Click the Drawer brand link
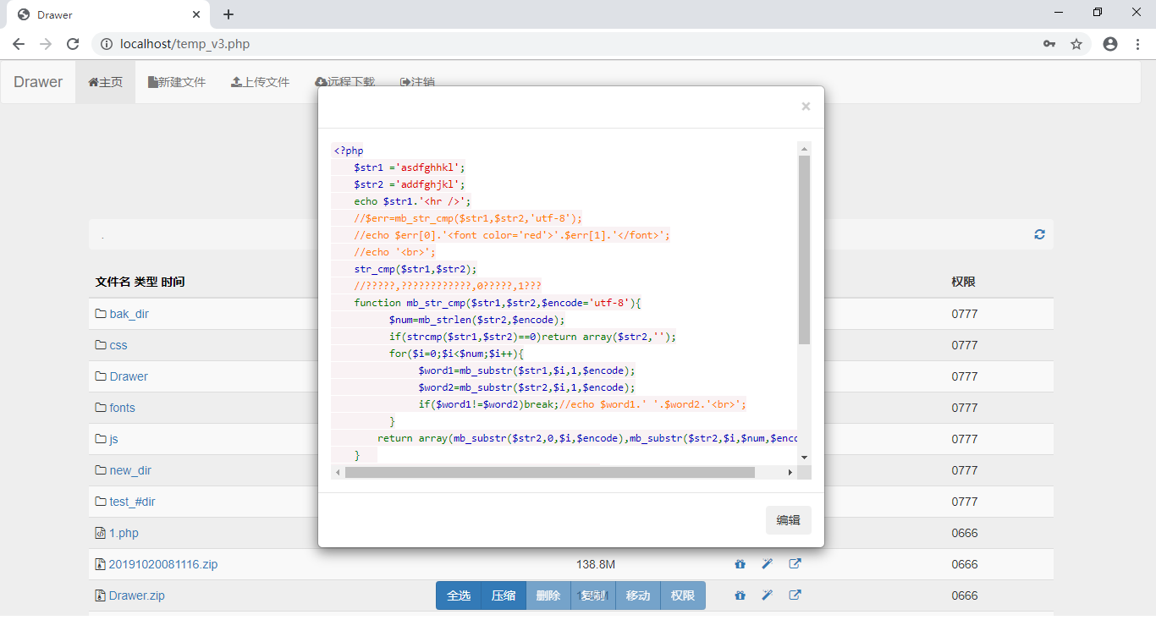The height and width of the screenshot is (620, 1156). 38,82
